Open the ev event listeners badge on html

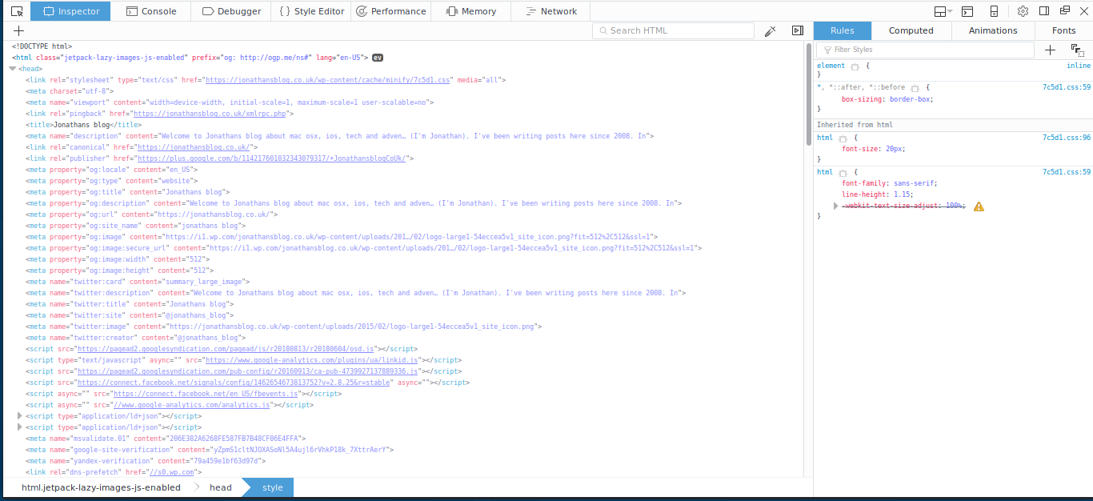point(378,57)
